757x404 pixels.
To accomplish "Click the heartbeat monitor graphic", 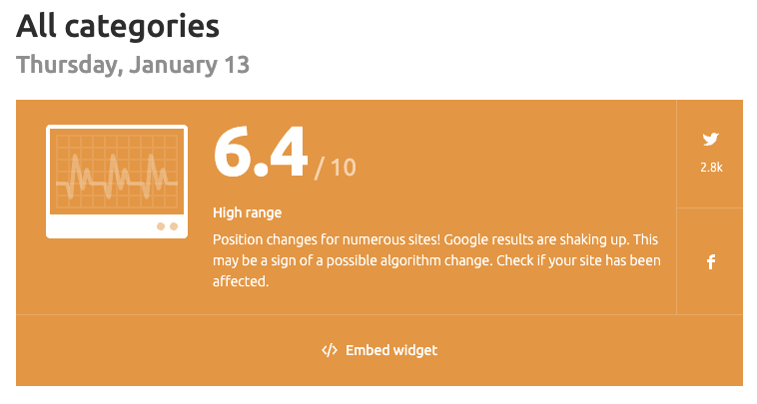I will tap(117, 182).
